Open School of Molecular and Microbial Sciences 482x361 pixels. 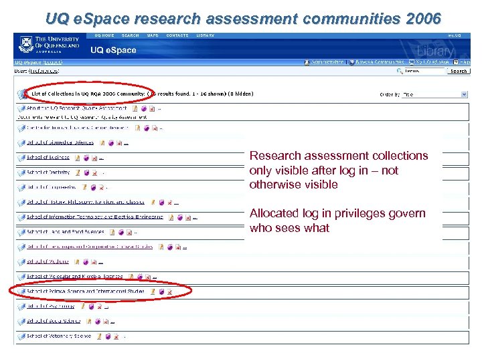pos(75,277)
